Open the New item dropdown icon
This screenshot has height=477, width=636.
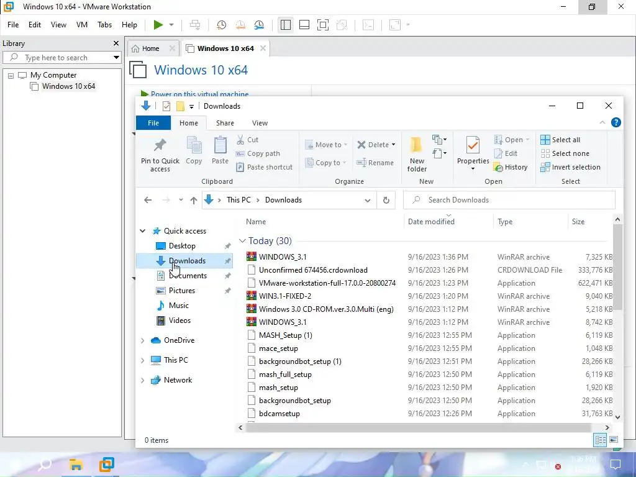[x=439, y=140]
